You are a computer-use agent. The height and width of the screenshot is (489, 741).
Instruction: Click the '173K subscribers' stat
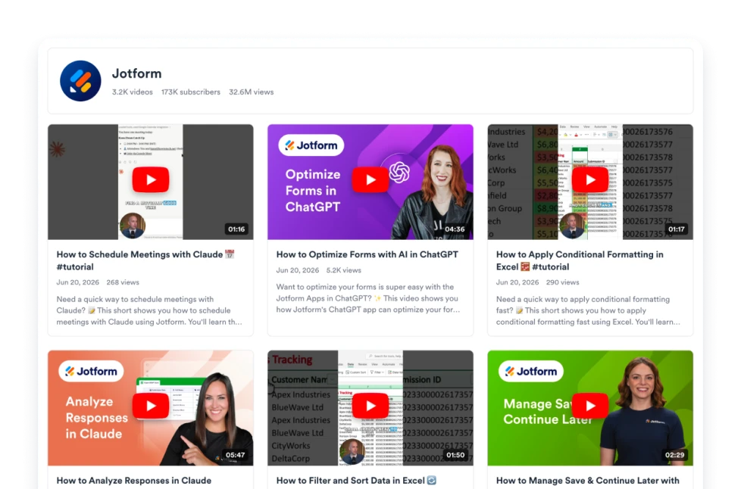pos(190,92)
